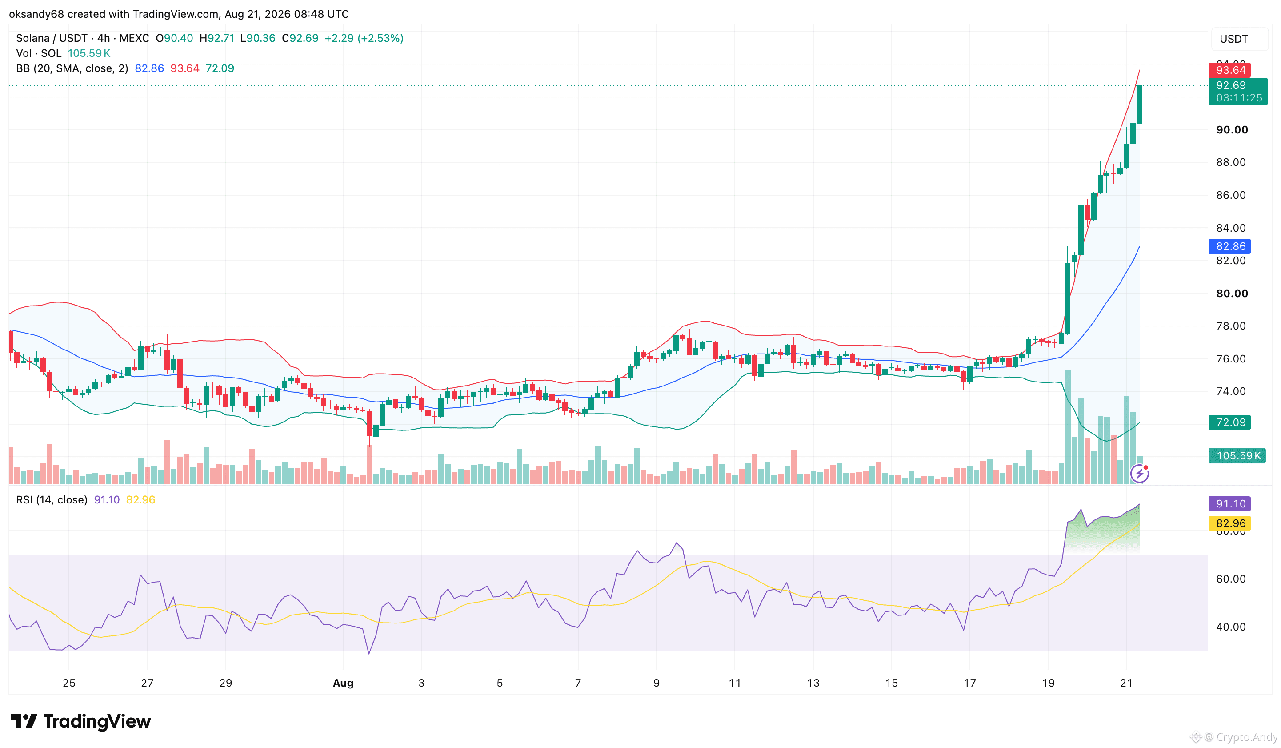
Task: Open the TradingView logo at bottom left
Action: click(x=81, y=721)
